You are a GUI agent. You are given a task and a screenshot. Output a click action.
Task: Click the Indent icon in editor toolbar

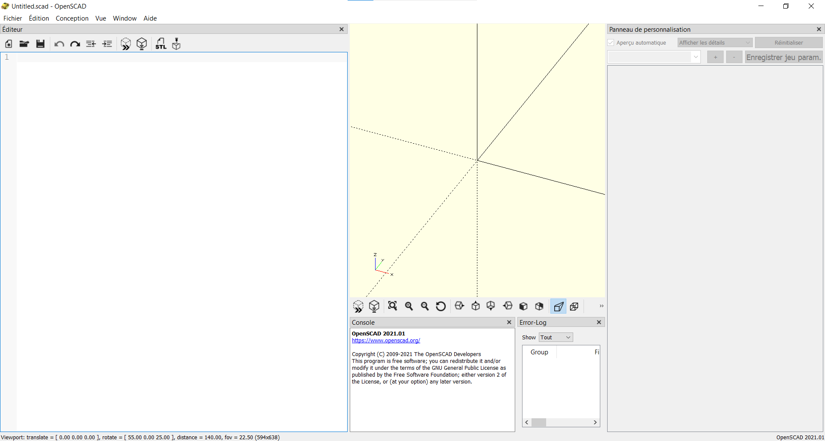(107, 44)
